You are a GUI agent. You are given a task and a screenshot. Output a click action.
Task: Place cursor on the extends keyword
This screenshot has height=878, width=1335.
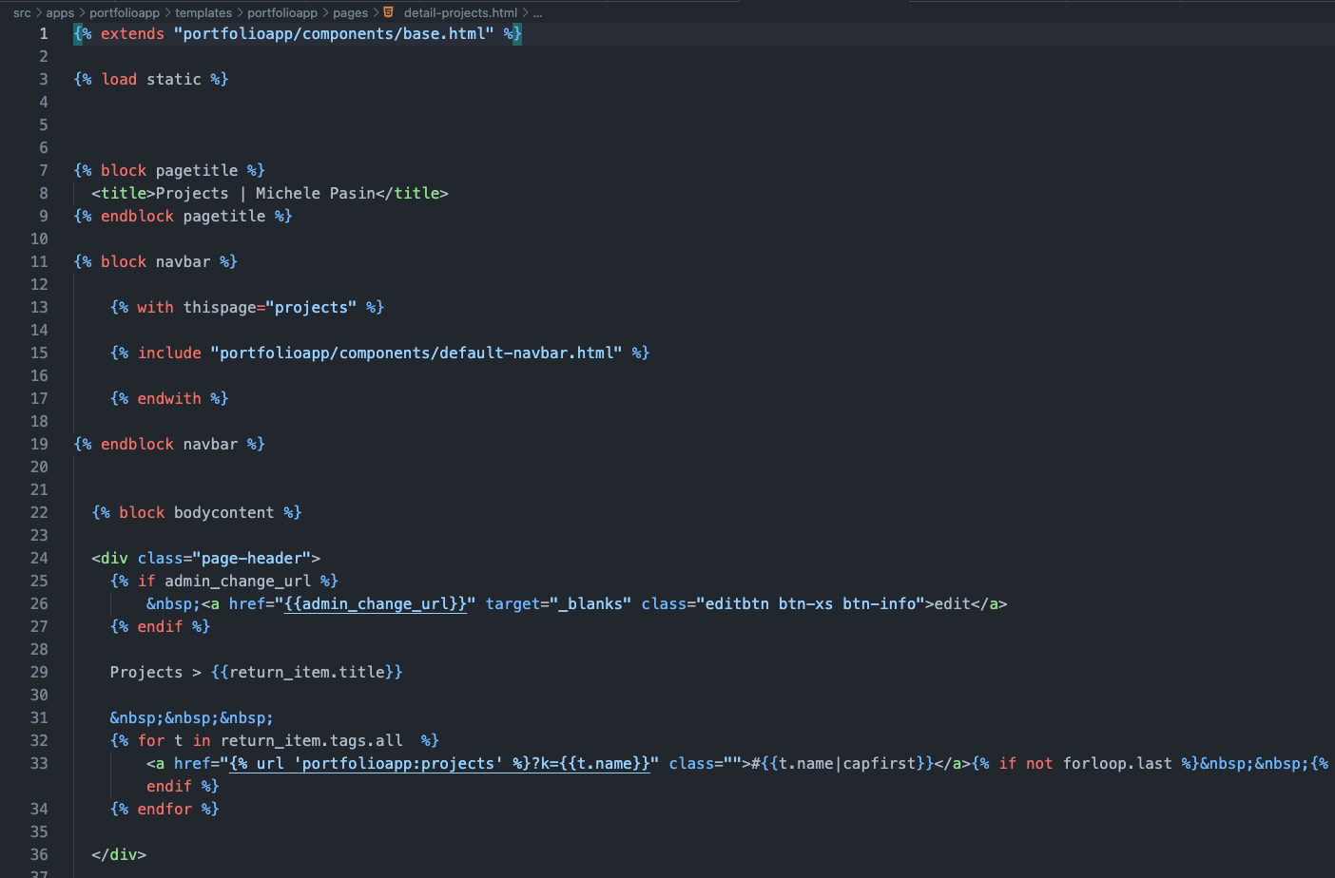tap(132, 34)
